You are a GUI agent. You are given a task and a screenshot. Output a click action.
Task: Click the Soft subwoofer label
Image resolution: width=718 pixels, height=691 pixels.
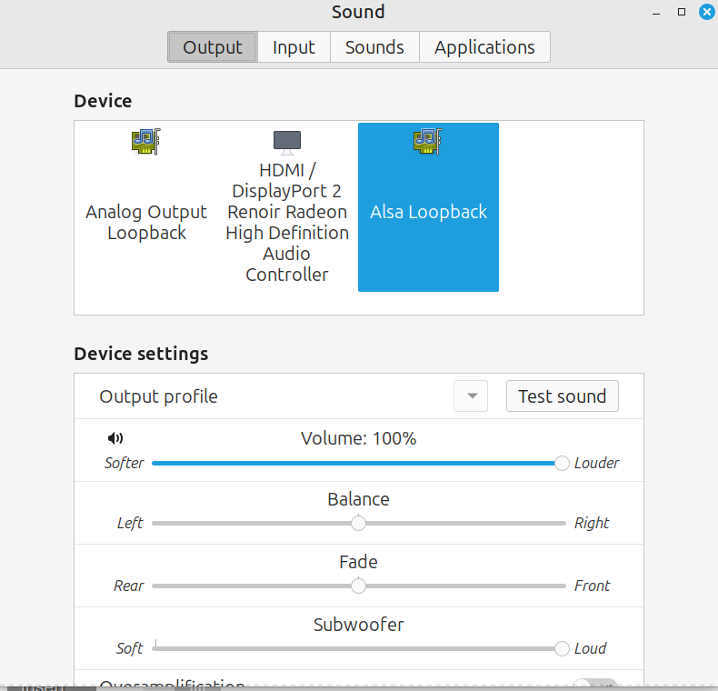tap(130, 649)
